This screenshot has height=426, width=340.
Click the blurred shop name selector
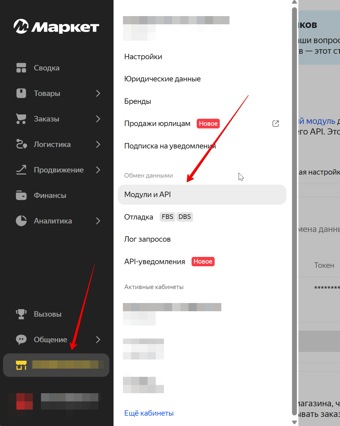(56, 365)
